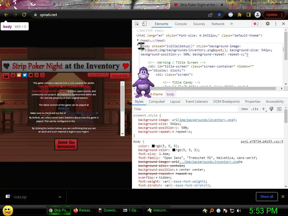The image size is (288, 216).
Task: Open the Chrome profile avatar
Action: pos(258,15)
